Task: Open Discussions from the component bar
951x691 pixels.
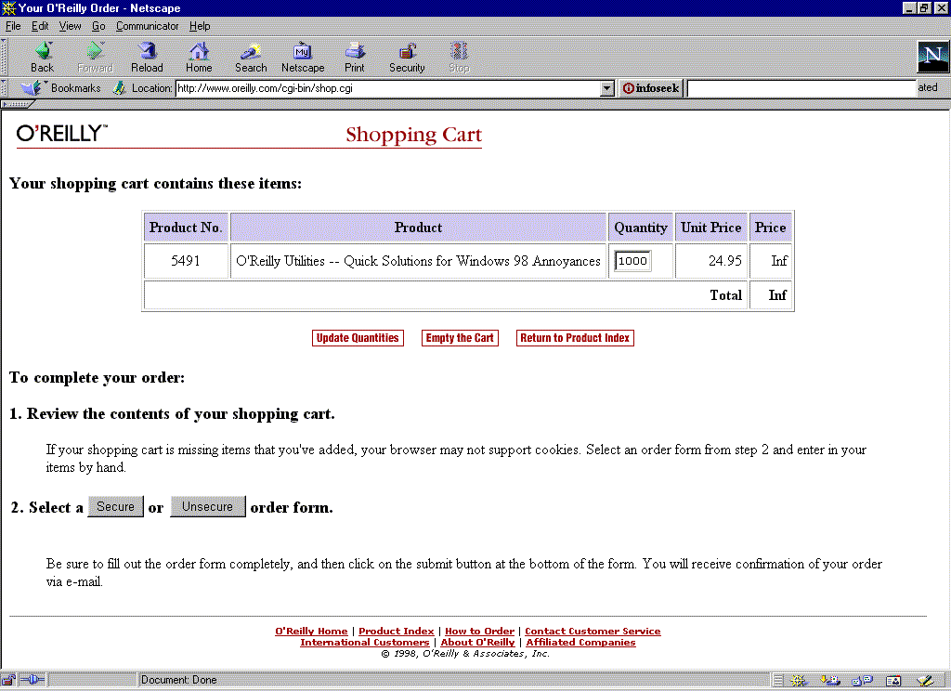Action: pos(862,681)
